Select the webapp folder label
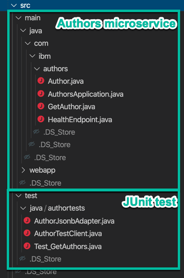 42,170
